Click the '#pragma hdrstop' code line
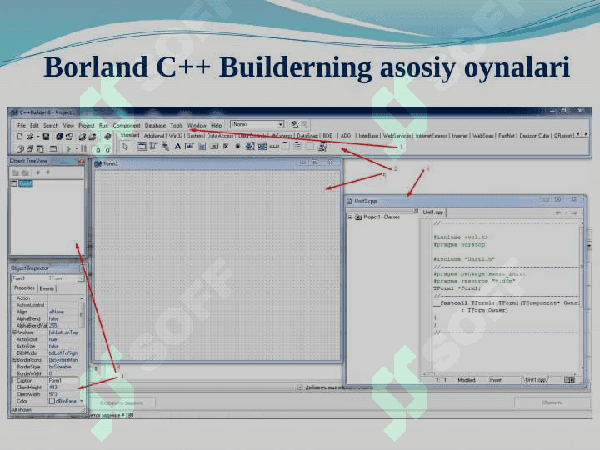Viewport: 600px width, 450px height. 459,244
